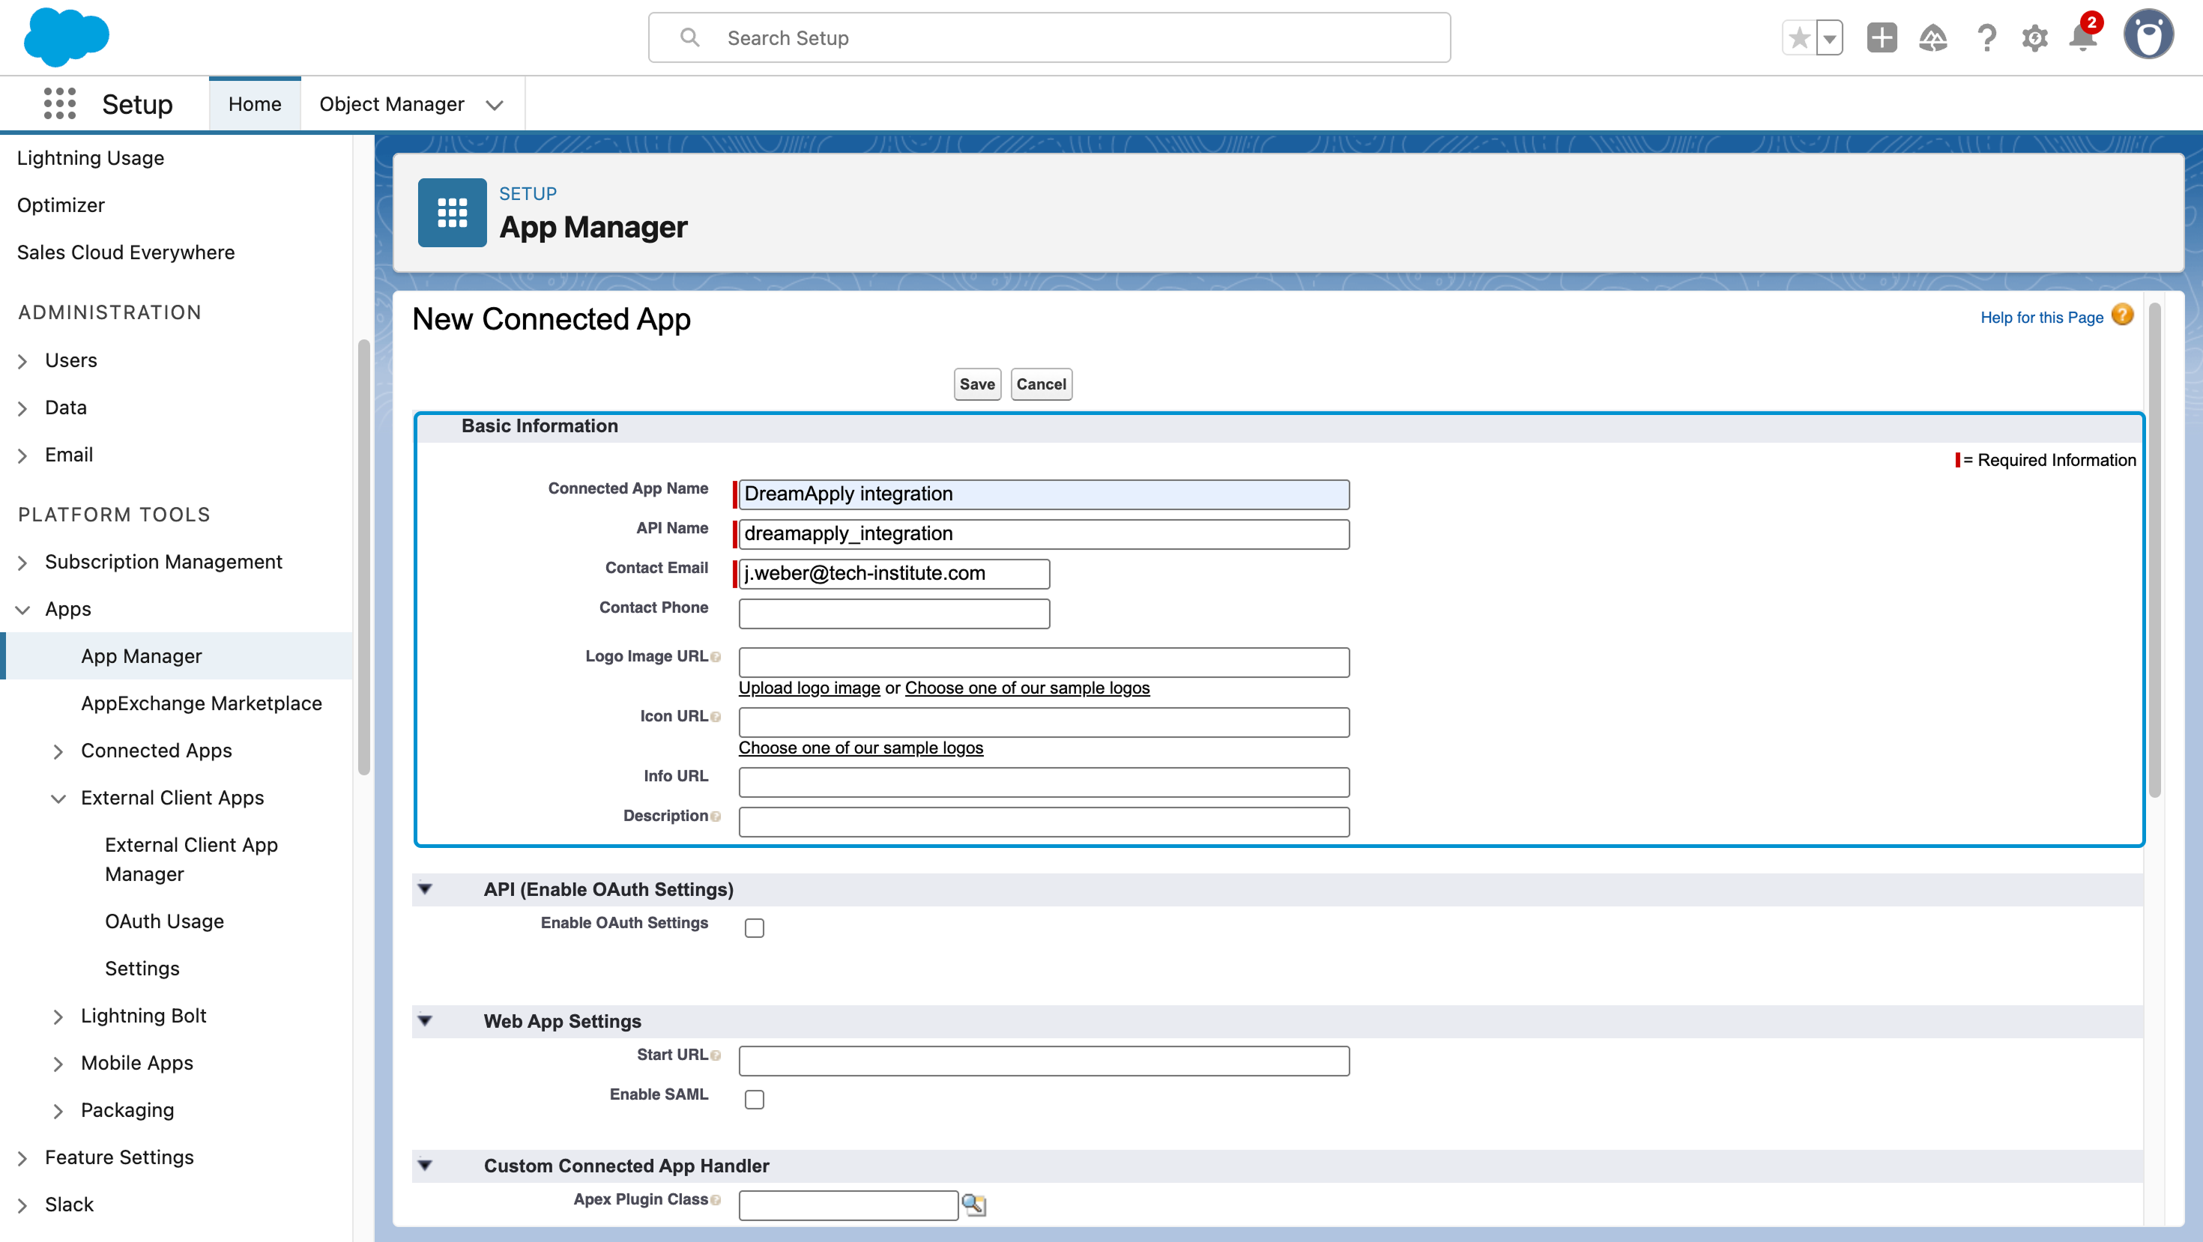This screenshot has height=1242, width=2203.
Task: Open the global actions plus icon
Action: 1882,37
